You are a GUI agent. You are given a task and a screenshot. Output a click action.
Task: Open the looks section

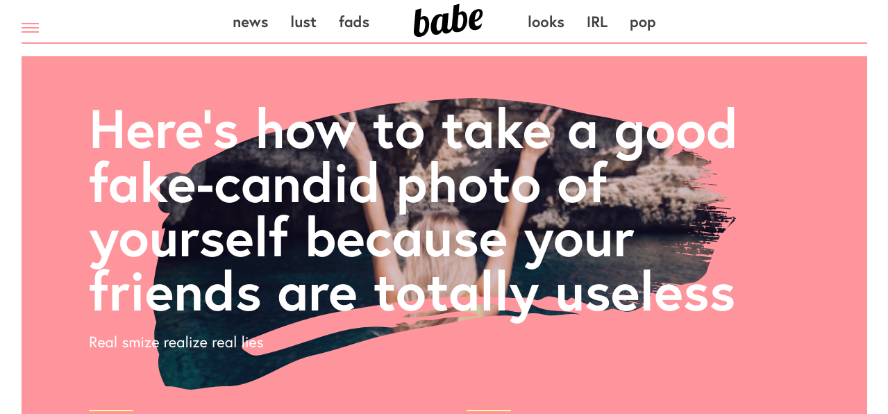tap(546, 22)
